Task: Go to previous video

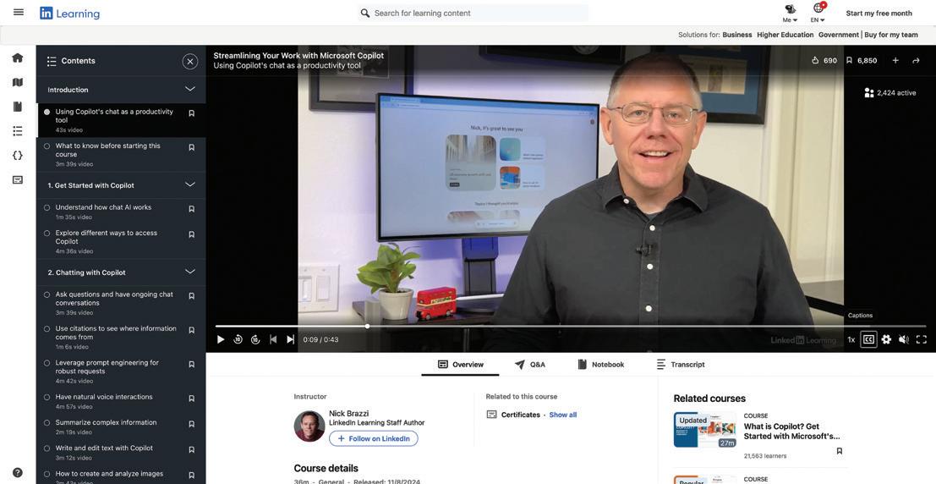Action: (273, 339)
